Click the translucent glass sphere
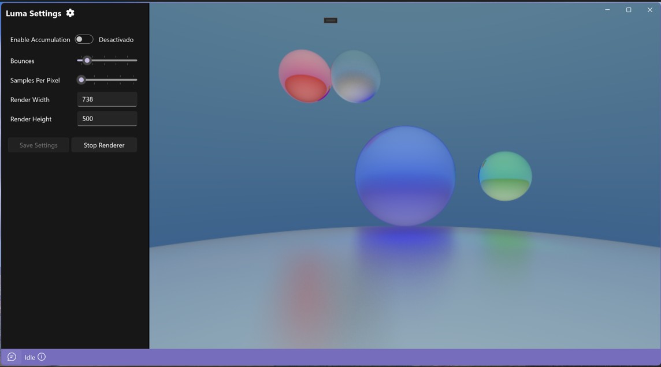Image resolution: width=661 pixels, height=367 pixels. click(357, 76)
